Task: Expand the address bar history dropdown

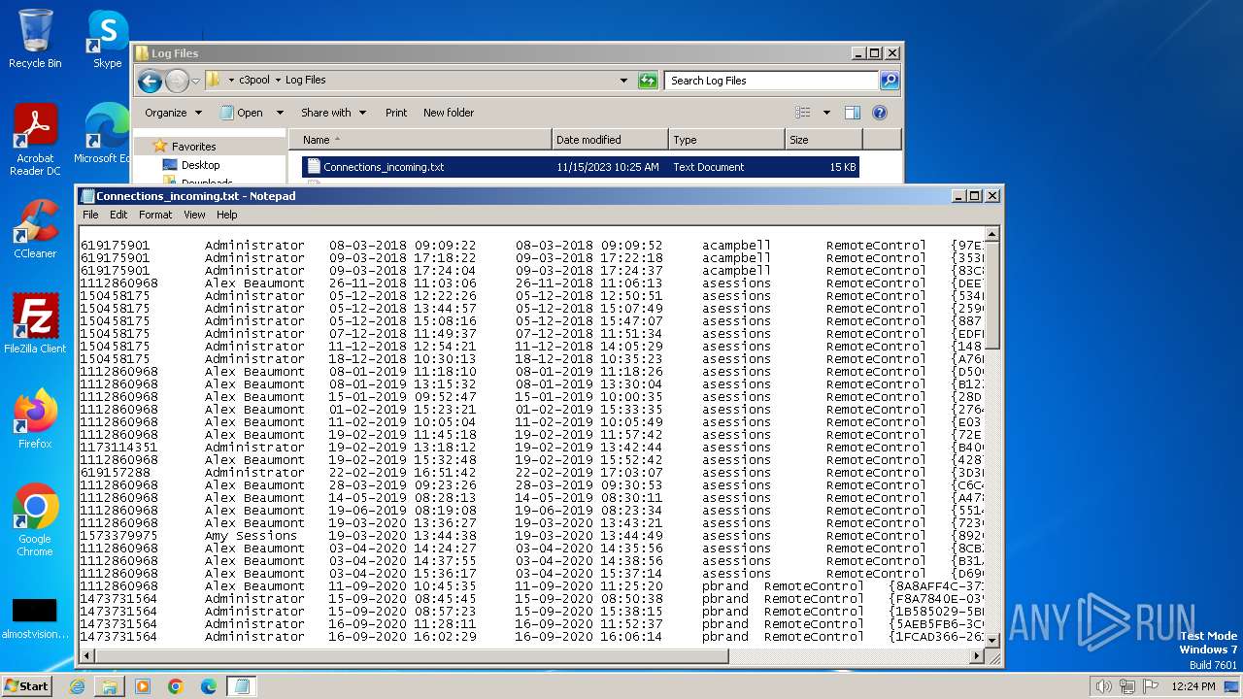Action: click(x=623, y=81)
